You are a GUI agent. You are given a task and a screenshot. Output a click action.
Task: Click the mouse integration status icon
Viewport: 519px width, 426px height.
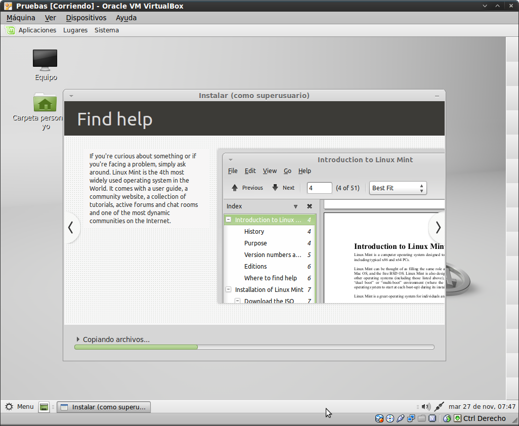447,418
